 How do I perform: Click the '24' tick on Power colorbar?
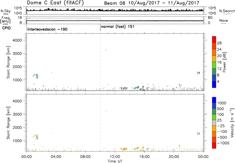pyautogui.click(x=219, y=49)
